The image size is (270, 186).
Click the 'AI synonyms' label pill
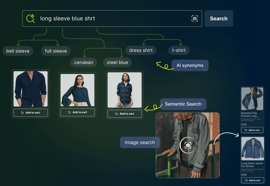click(190, 65)
